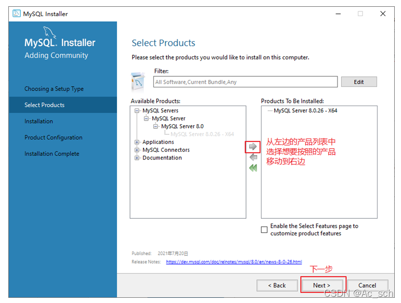The width and height of the screenshot is (401, 303).
Task: Collapse the MySQL Servers tree node
Action: pos(137,111)
